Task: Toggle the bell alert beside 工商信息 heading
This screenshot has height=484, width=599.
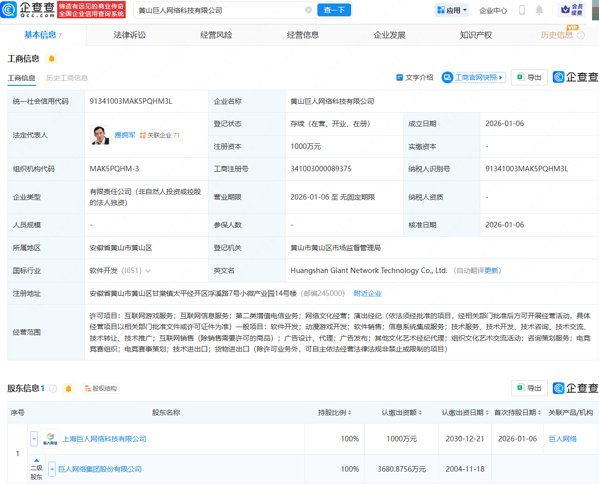Action: 52,59
